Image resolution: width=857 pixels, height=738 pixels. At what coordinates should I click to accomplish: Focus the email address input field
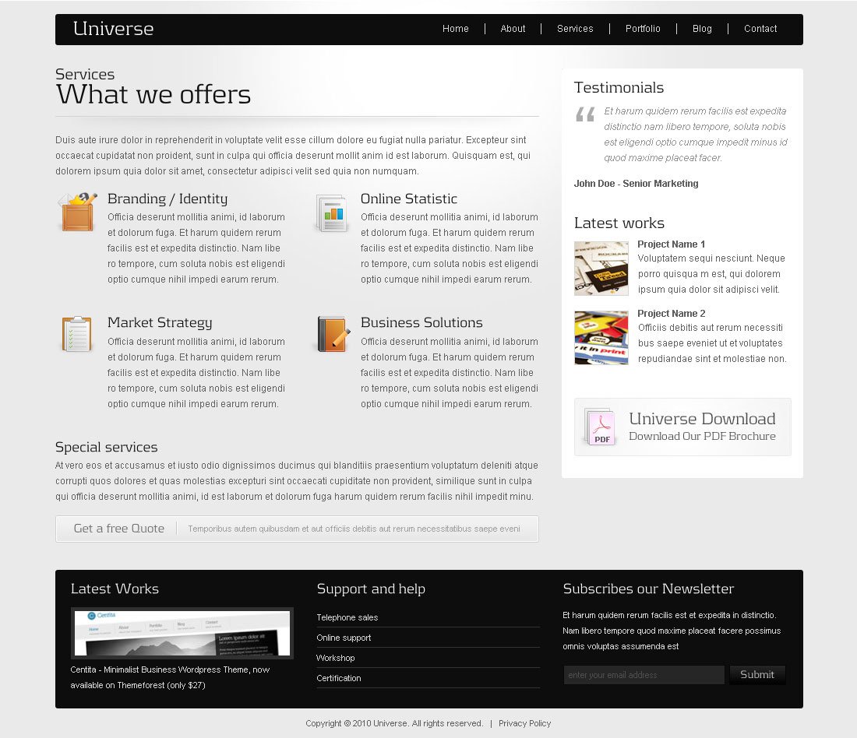click(644, 675)
